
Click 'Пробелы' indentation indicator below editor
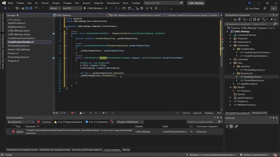[x=209, y=113]
